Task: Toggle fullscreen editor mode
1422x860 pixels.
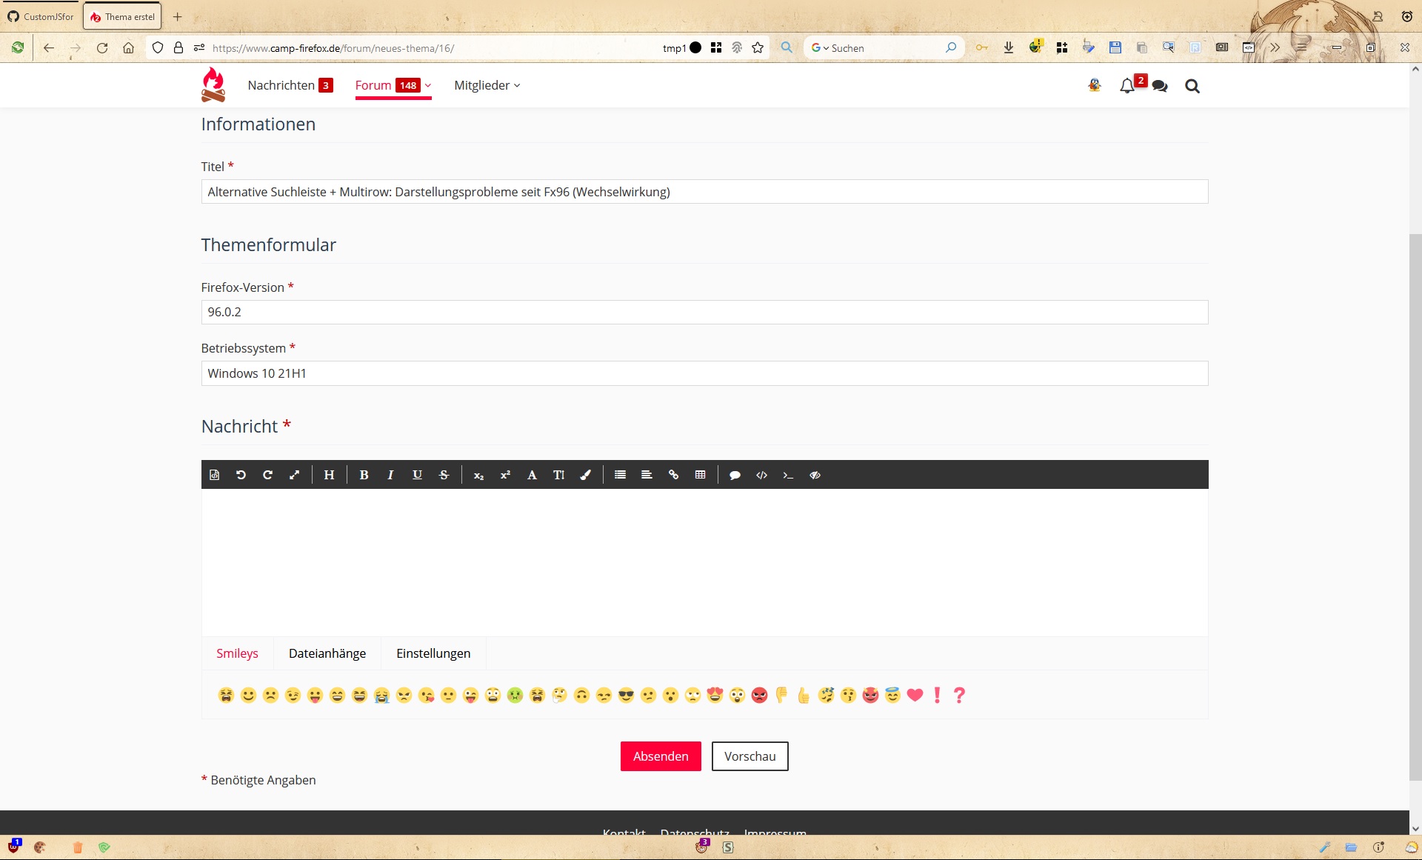Action: pos(294,475)
